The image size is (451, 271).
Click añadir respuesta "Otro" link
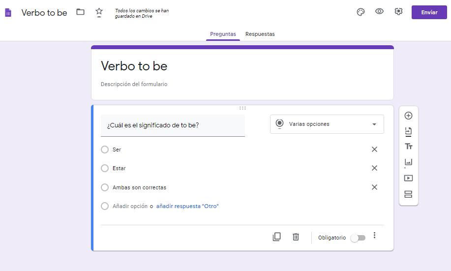187,207
